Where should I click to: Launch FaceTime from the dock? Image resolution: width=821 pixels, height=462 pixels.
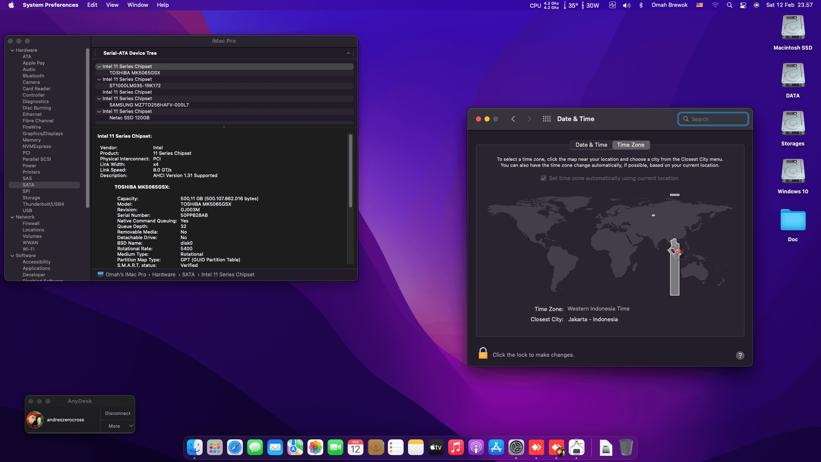click(x=335, y=447)
